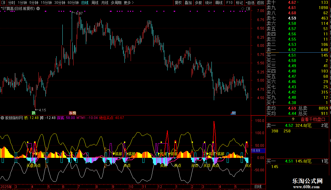
Task: Click the diamond marker icon above chart
Action: tap(243, 9)
